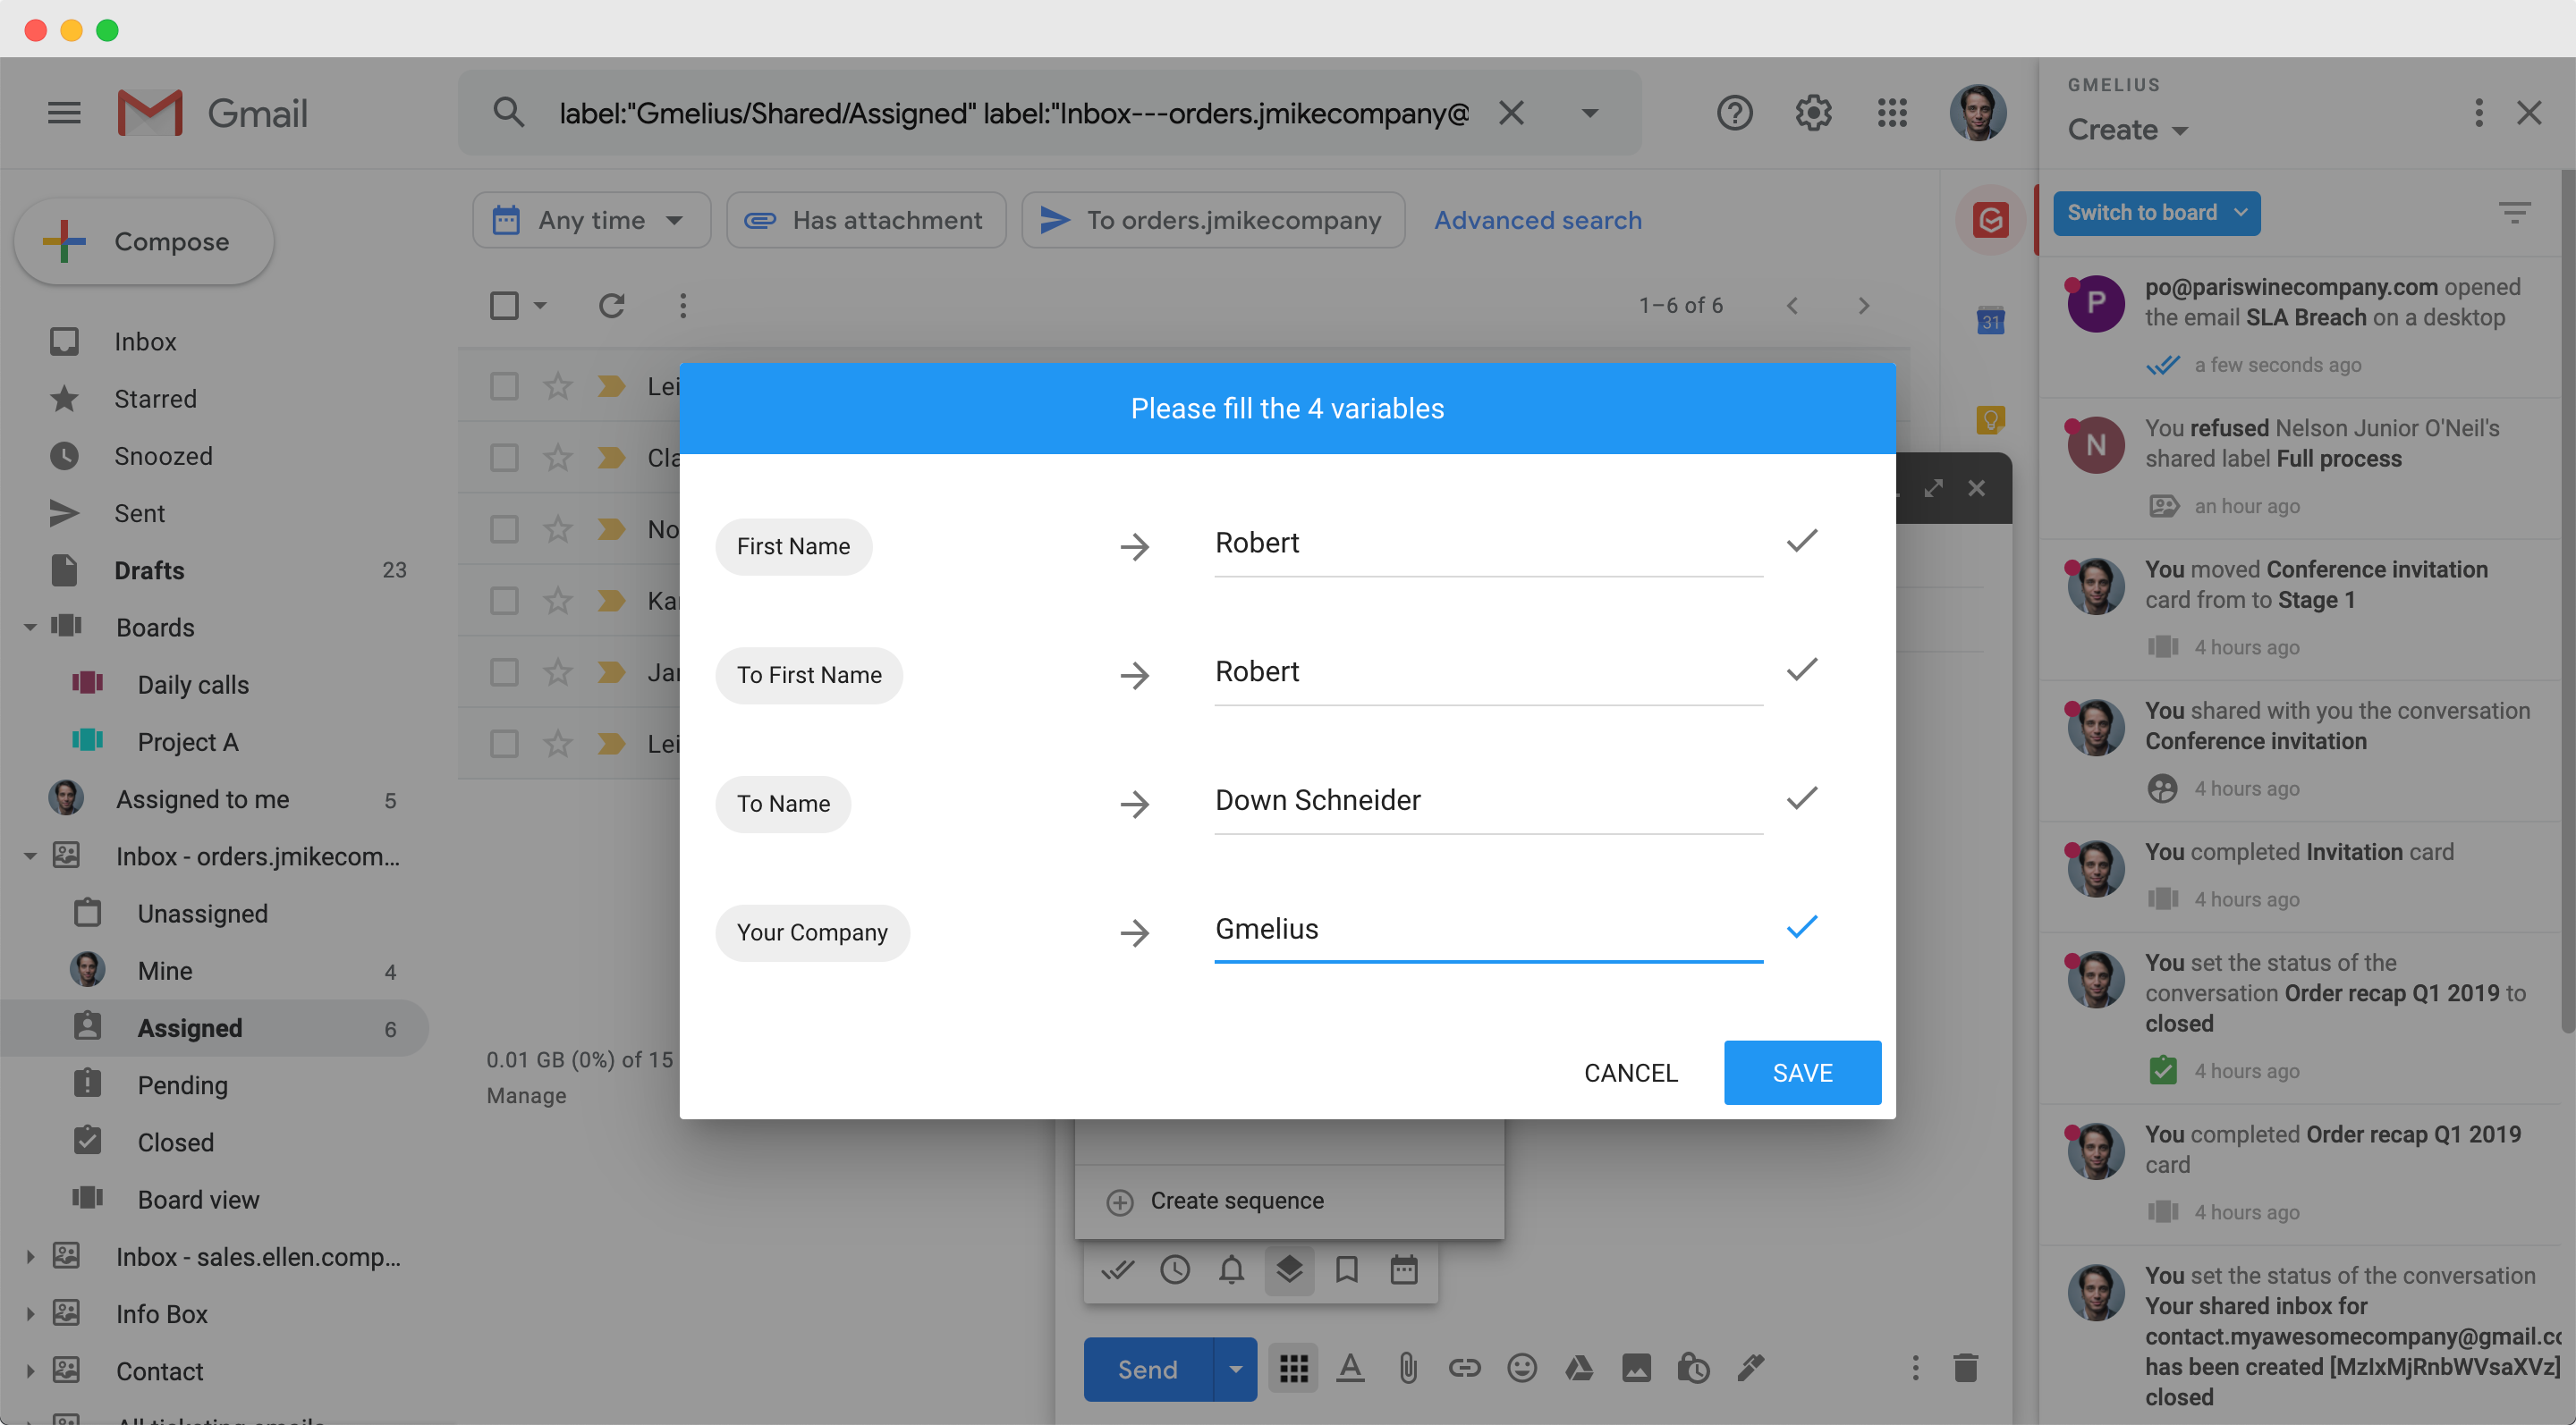Open select-all checkbox dropdown arrow
2576x1425 pixels.
(540, 306)
